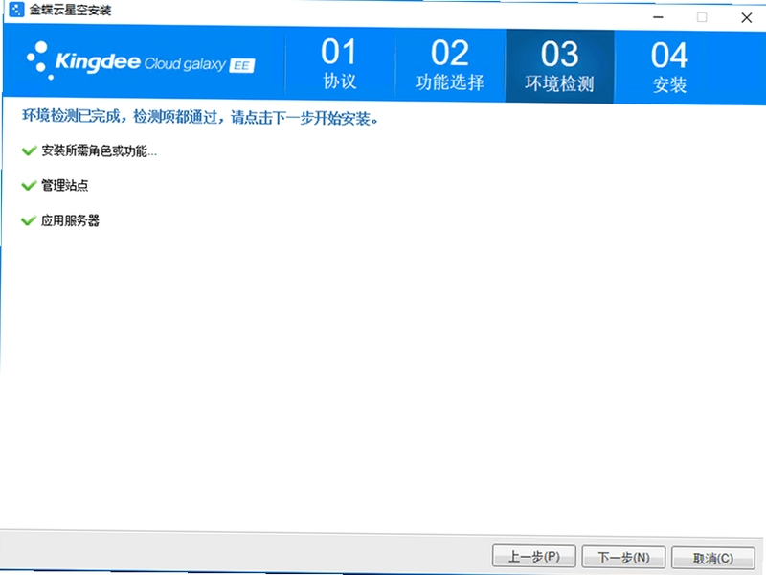Go back with 上一步(P) button
The height and width of the screenshot is (575, 766).
tap(534, 557)
